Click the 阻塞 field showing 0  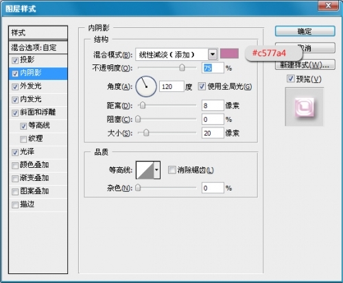(x=213, y=119)
